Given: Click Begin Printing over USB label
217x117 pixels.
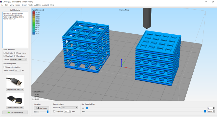Looking at the screenshot, I should click(x=15, y=89).
